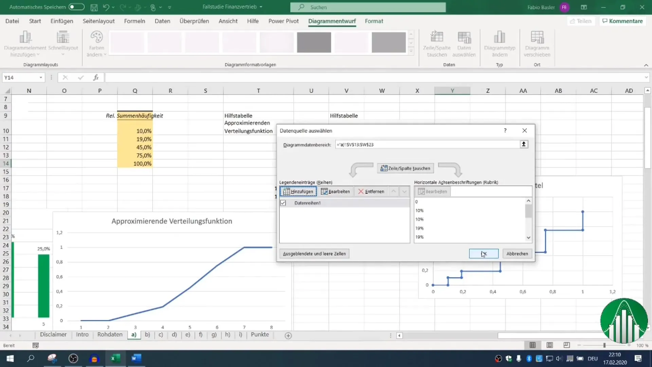Click the Excel taskbar icon
Viewport: 652px width, 367px height.
(x=115, y=359)
